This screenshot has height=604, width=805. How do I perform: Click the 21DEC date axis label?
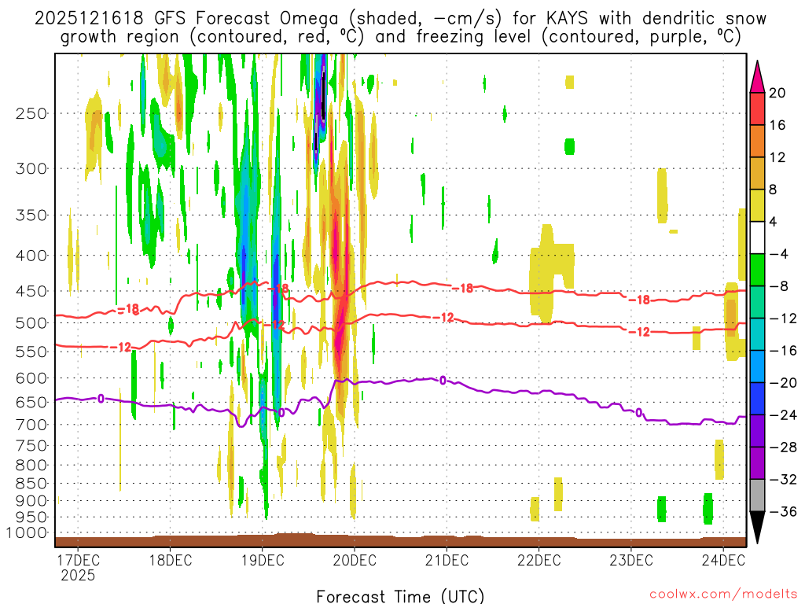click(x=447, y=560)
